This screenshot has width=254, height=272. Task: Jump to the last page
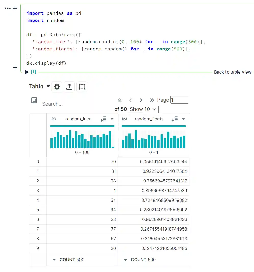tap(152, 100)
